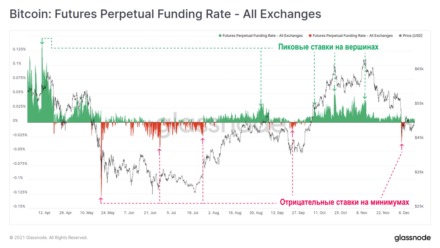Click the copyright Glassnode text at bottom left
440x248 pixels.
point(49,238)
